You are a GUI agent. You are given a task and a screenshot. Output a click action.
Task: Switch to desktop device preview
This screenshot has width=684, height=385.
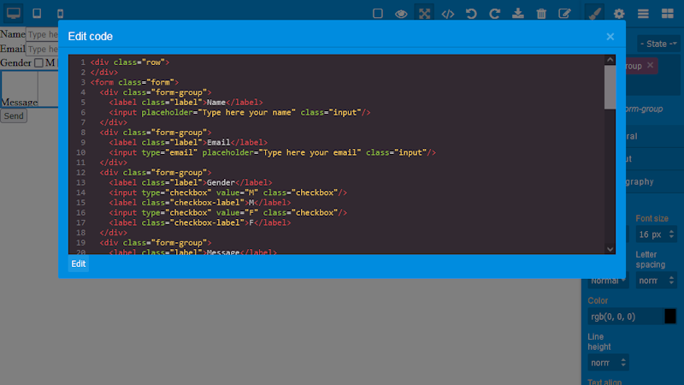(13, 14)
